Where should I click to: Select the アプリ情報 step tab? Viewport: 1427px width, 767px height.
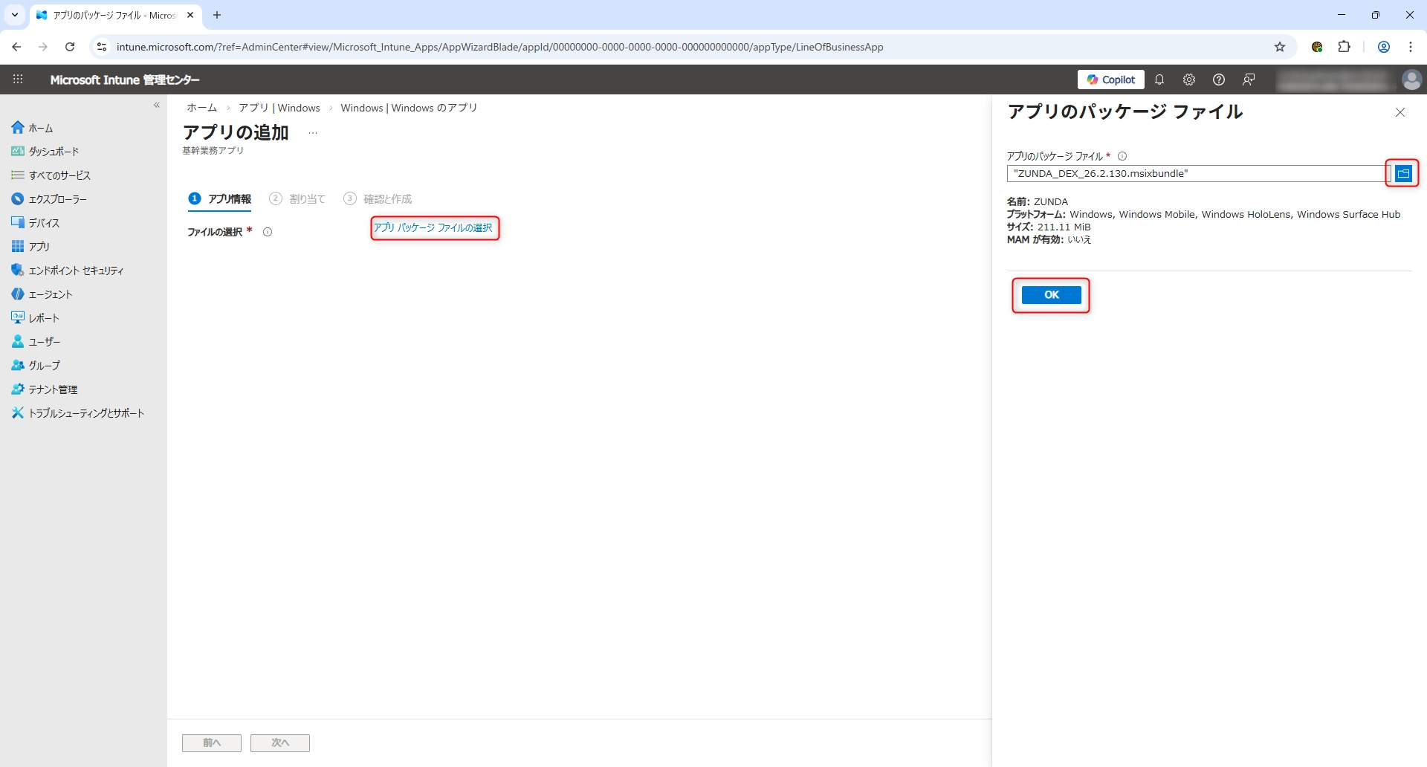point(221,199)
